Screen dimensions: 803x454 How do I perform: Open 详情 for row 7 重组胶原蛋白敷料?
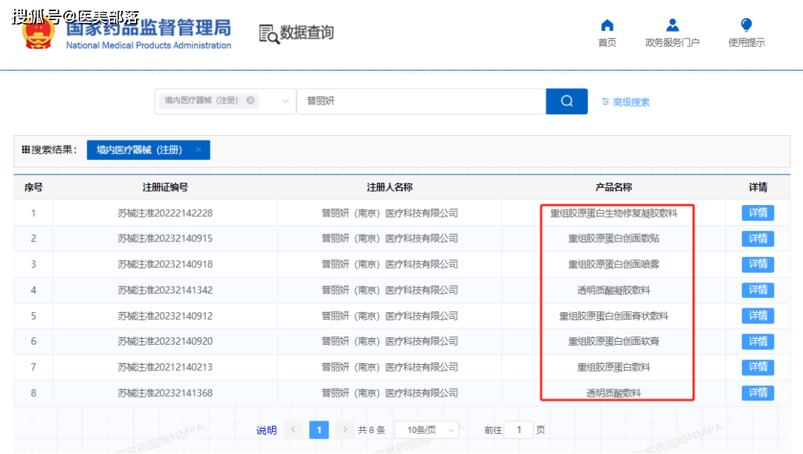point(758,367)
